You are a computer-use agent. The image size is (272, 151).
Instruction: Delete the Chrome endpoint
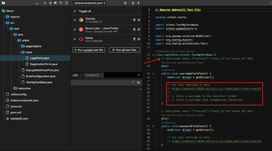(x=134, y=20)
